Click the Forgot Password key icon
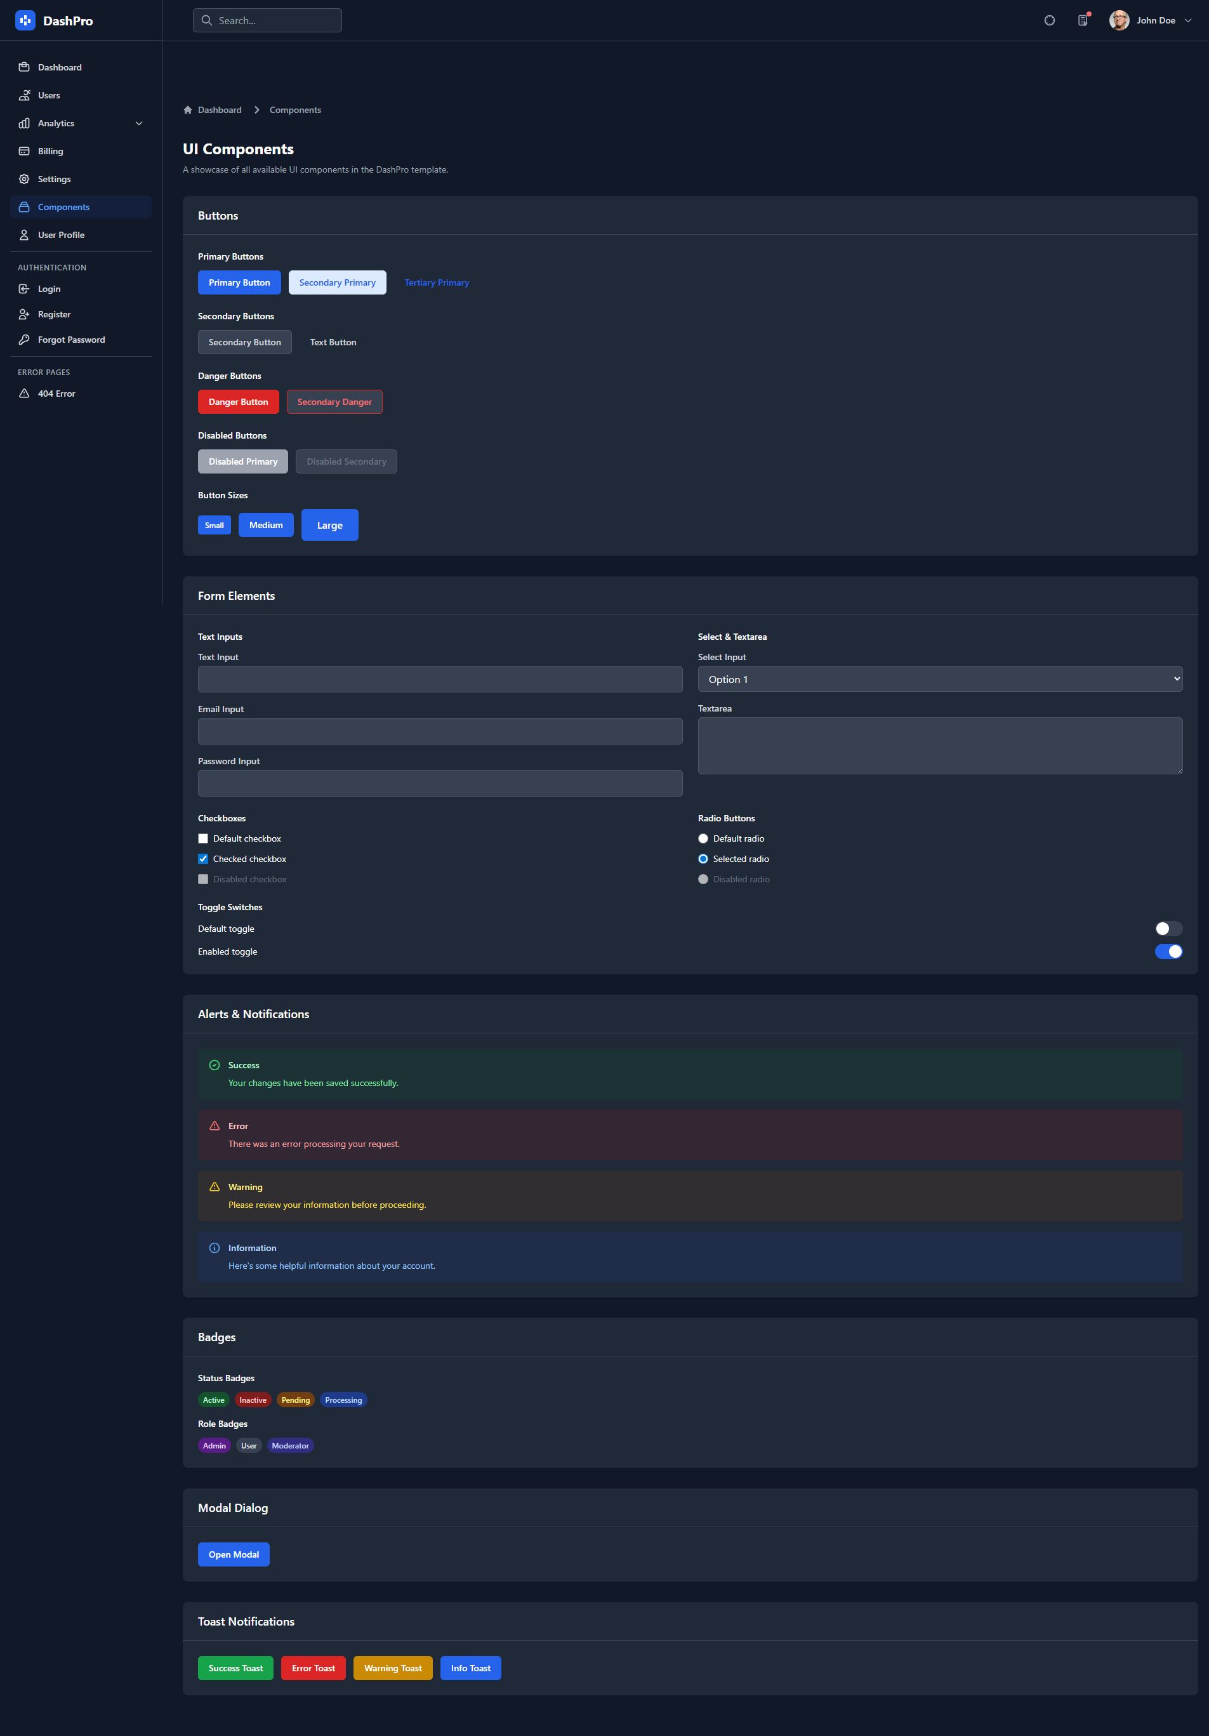The width and height of the screenshot is (1209, 1736). pyautogui.click(x=24, y=340)
